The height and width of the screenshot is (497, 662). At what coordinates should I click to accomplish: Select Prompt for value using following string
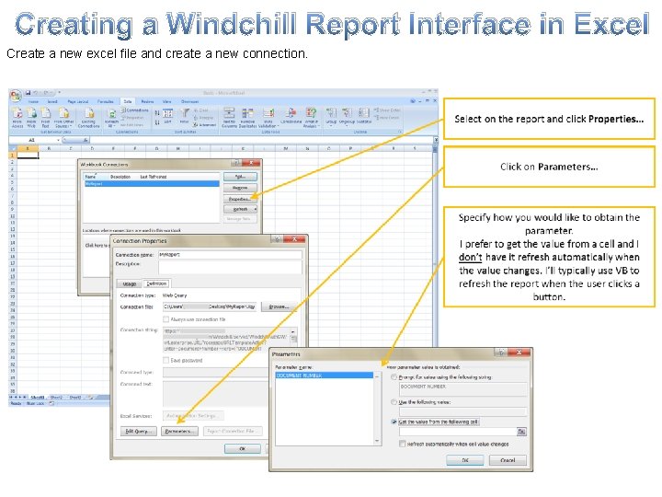(394, 376)
